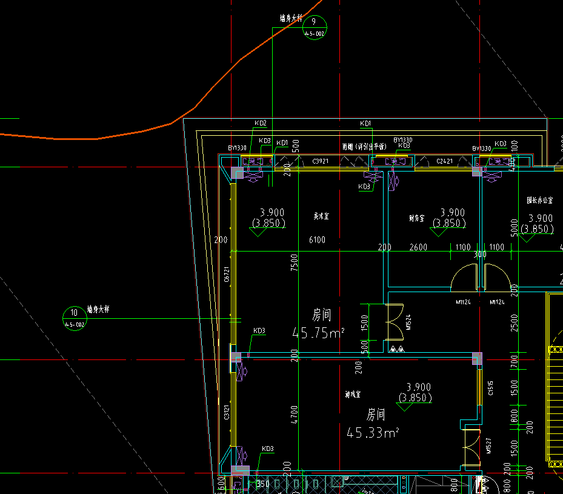The image size is (563, 494).
Task: Pick the C1515 window label
Action: point(490,388)
